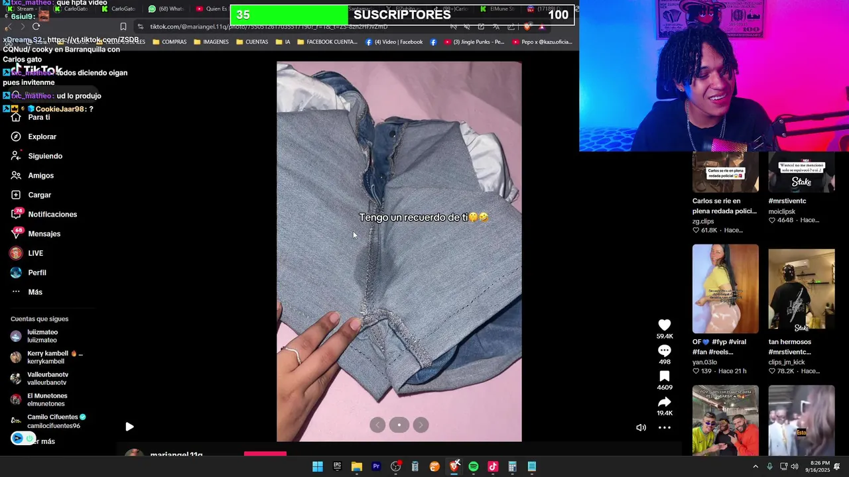Reload the page in the browser
Viewport: 849px width, 477px height.
click(x=36, y=26)
